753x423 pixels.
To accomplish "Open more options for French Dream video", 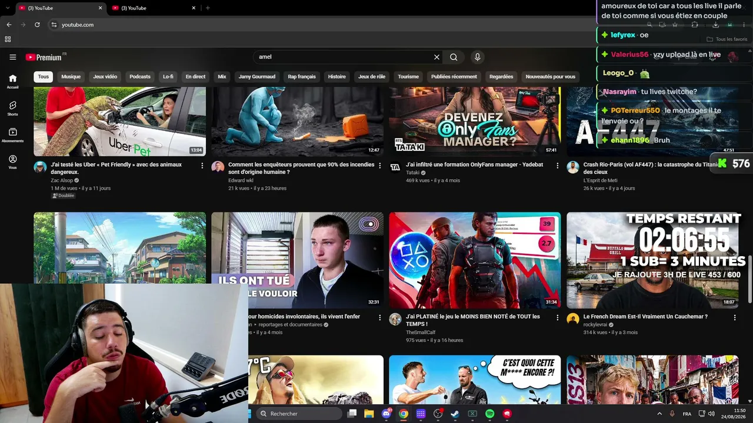I will tap(735, 317).
